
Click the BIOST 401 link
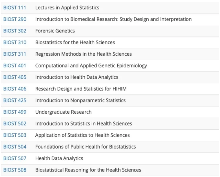(15, 66)
